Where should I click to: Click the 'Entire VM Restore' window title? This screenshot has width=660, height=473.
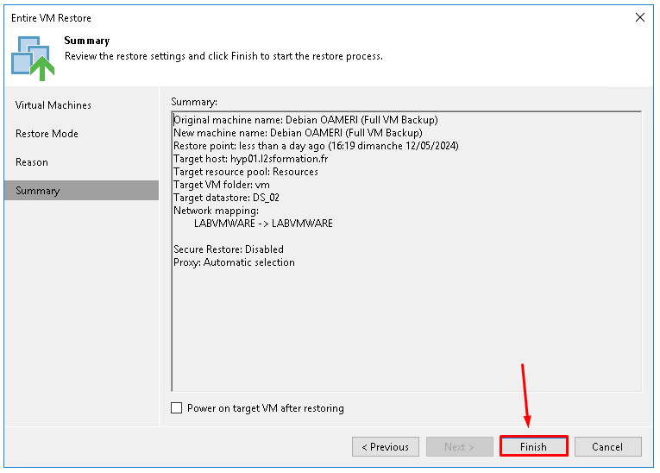51,17
